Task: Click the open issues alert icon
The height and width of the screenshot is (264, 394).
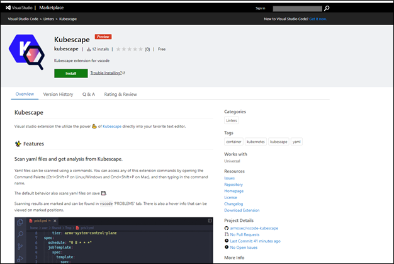Action: (227, 248)
